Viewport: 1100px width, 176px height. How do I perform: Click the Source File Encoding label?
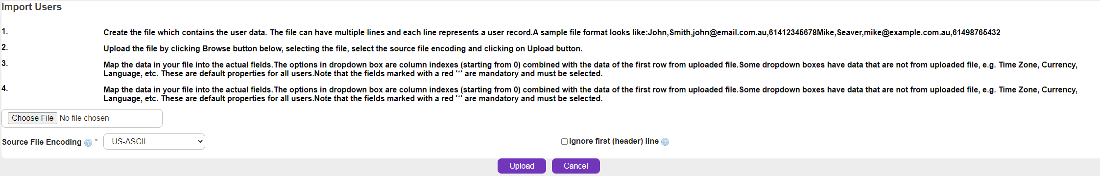click(x=42, y=142)
